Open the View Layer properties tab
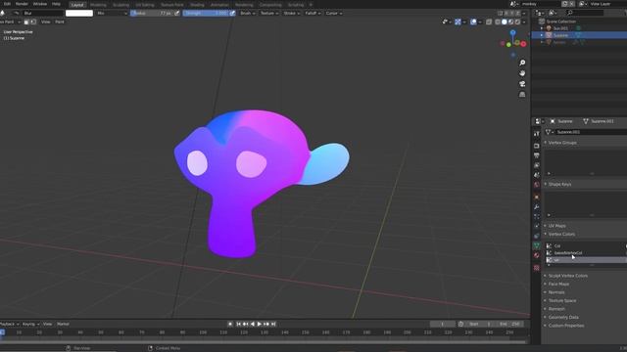 [x=537, y=165]
